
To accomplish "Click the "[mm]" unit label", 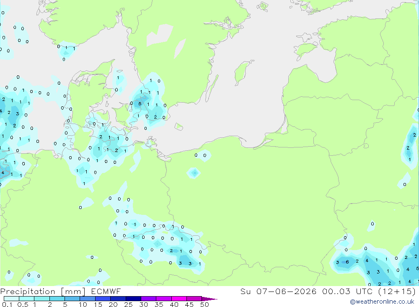I will click(x=73, y=292).
